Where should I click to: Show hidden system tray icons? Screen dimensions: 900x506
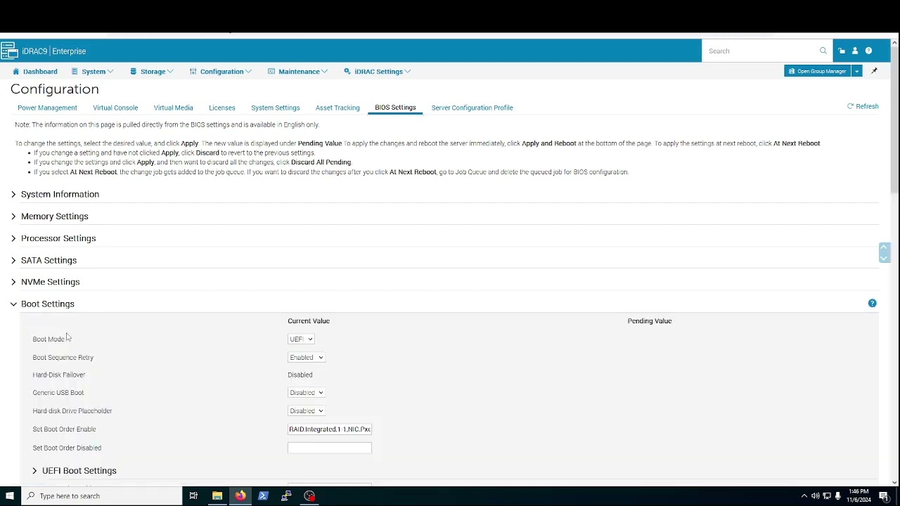coord(804,495)
